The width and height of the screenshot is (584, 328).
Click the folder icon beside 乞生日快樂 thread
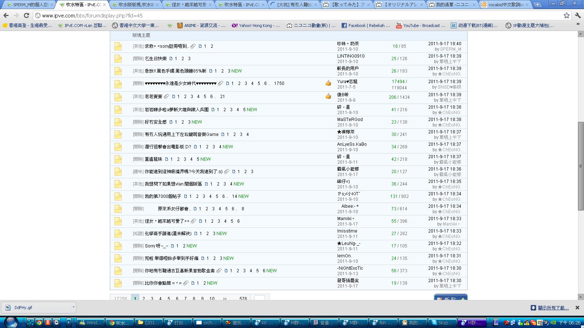[118, 59]
